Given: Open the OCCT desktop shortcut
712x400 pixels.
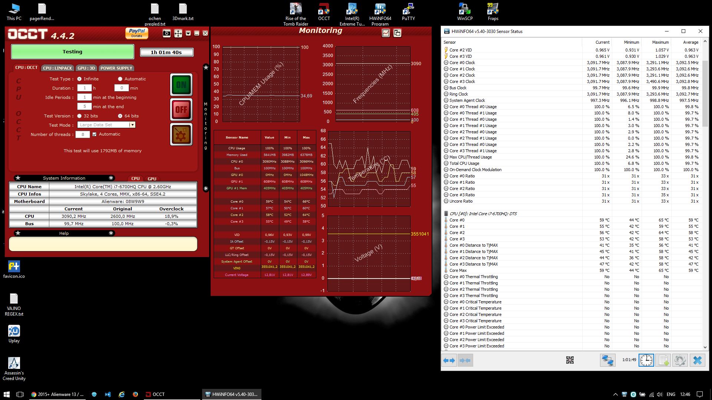Looking at the screenshot, I should 324,12.
